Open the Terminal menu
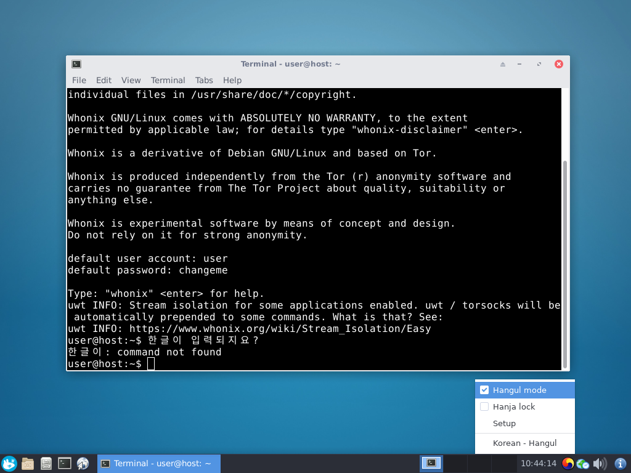 168,81
